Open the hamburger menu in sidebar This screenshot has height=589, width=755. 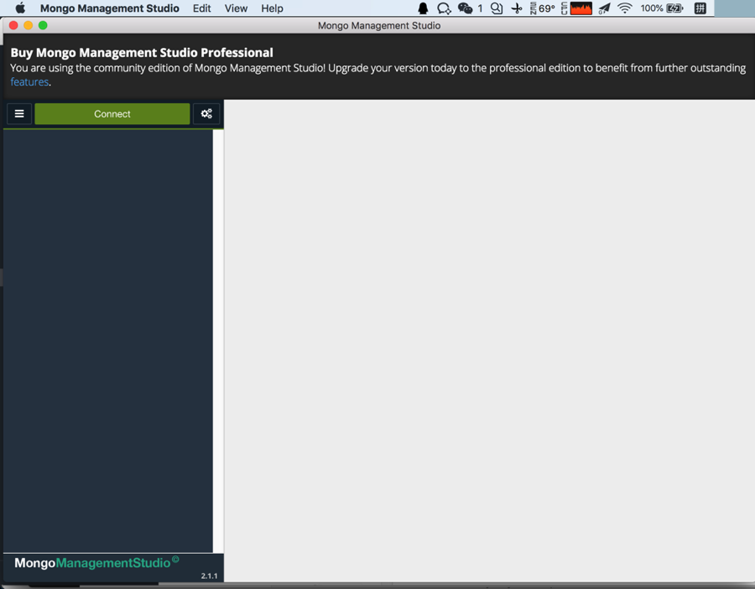tap(19, 113)
